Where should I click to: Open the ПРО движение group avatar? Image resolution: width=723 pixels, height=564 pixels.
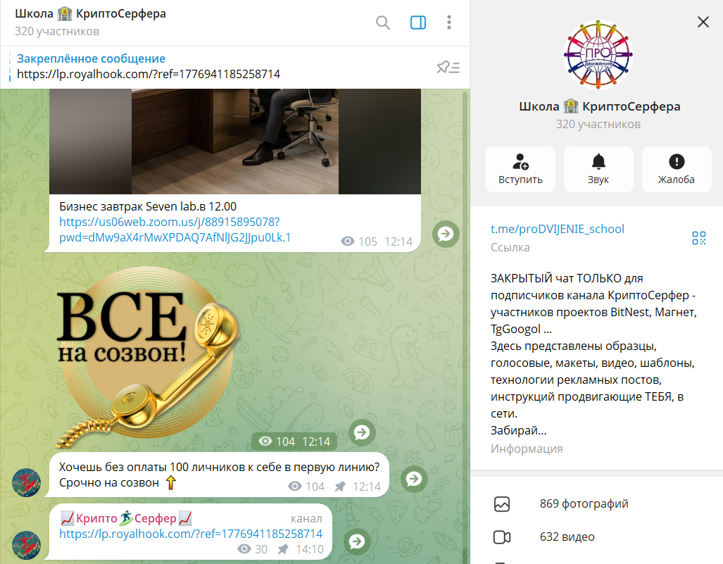598,55
